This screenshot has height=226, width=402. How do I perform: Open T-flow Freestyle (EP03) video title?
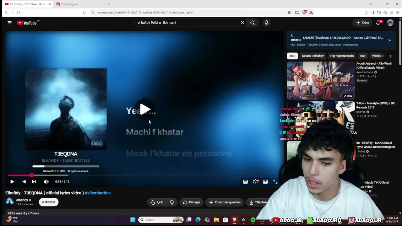pos(375,105)
